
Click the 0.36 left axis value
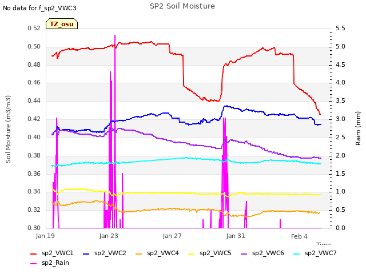click(x=34, y=174)
